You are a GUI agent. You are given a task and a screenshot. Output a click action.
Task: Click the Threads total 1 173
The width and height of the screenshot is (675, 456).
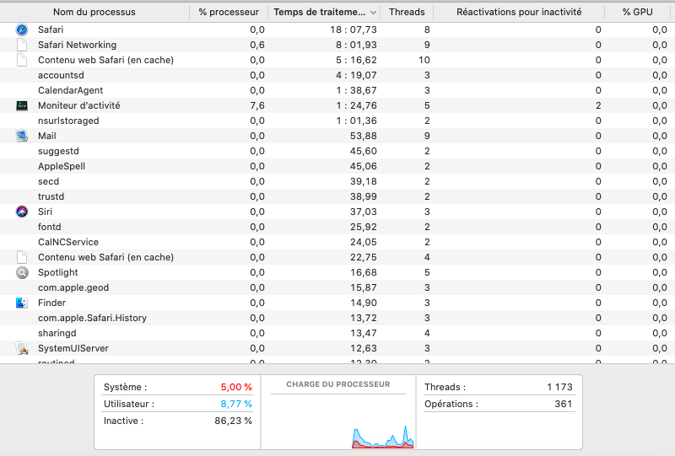[559, 387]
